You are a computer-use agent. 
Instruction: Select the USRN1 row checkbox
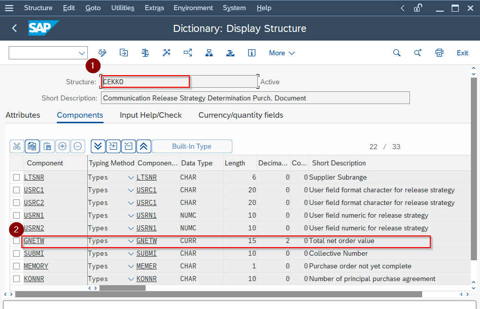(x=17, y=215)
